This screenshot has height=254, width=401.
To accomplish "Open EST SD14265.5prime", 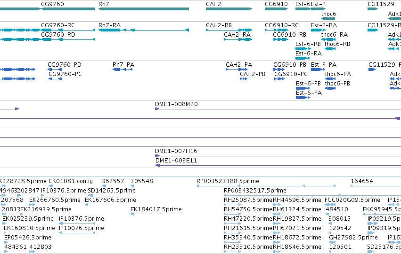I will pyautogui.click(x=112, y=191).
